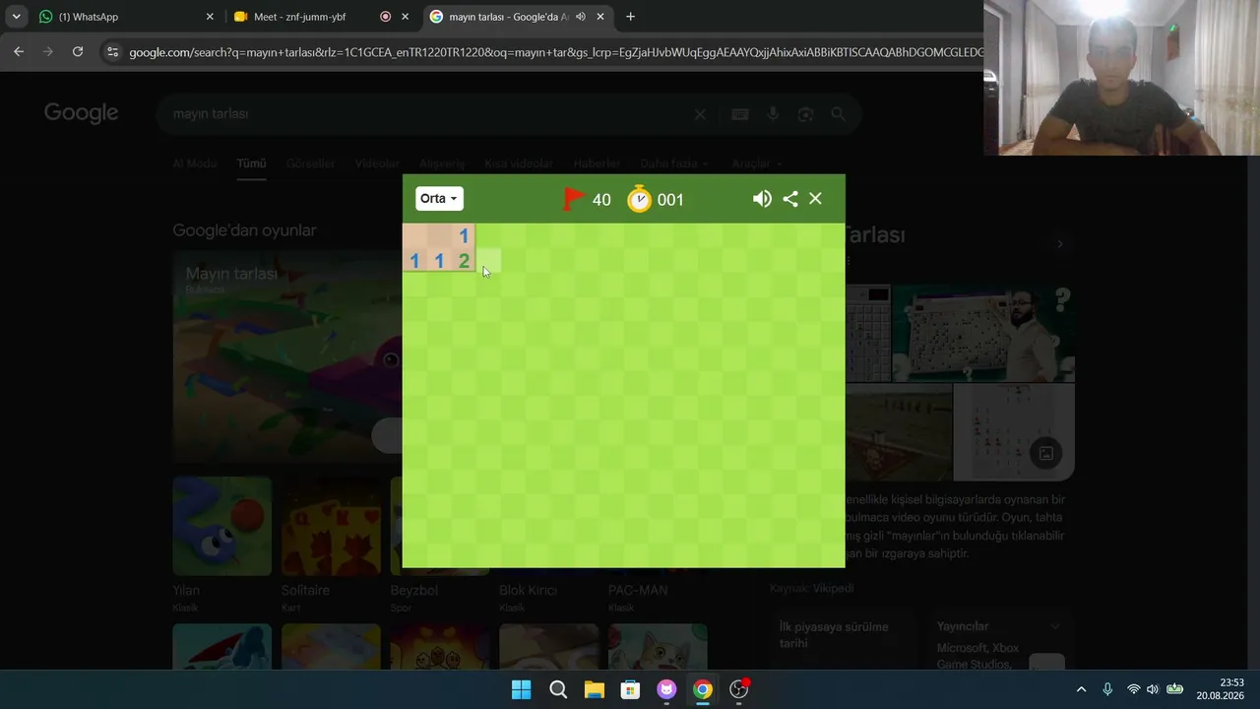Click the revealed 1 cell in top row
The image size is (1260, 709).
(464, 236)
